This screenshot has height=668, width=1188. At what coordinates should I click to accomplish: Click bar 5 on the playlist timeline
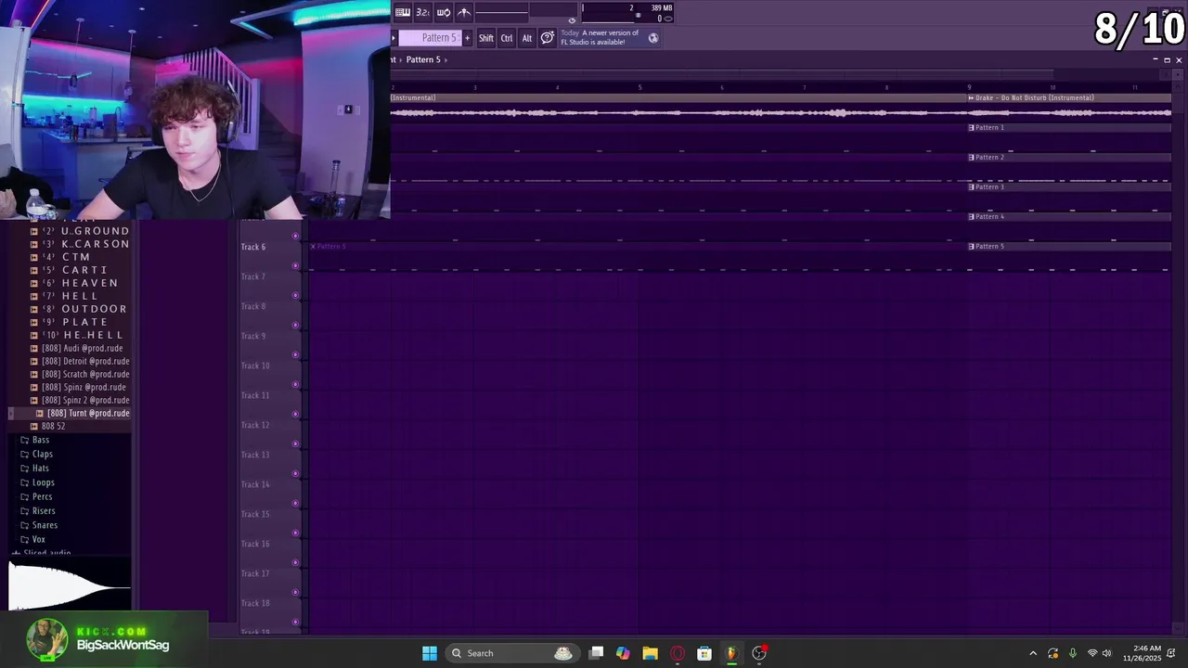tap(639, 87)
